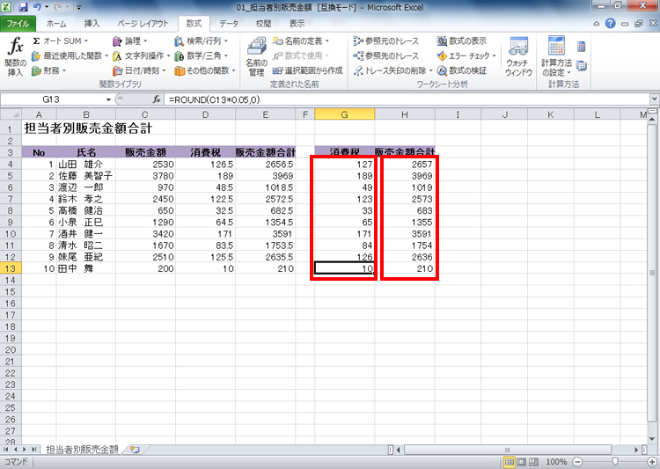This screenshot has height=469, width=660.
Task: Open More Functions (その他の関数)
Action: tap(205, 70)
